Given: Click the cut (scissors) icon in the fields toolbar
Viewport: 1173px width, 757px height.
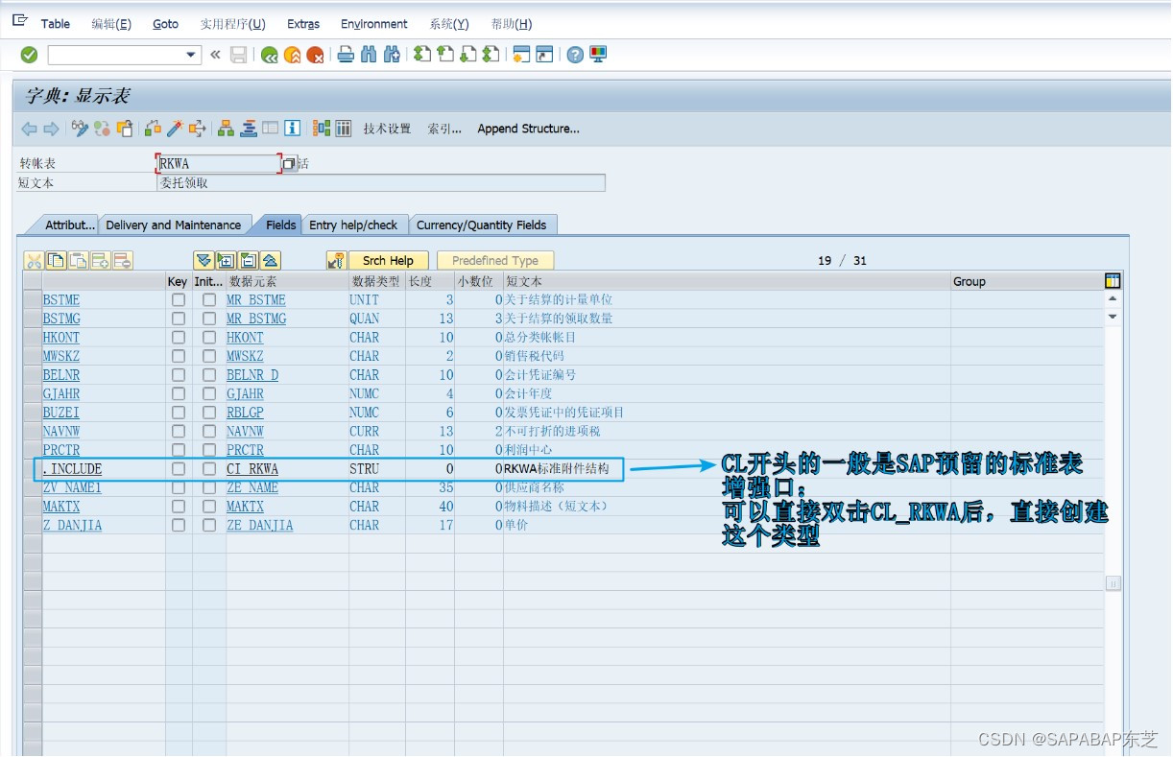Looking at the screenshot, I should (x=33, y=260).
